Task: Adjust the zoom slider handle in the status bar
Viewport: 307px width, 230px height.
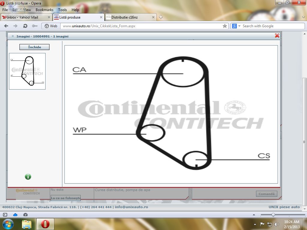Action: pyautogui.click(x=273, y=215)
